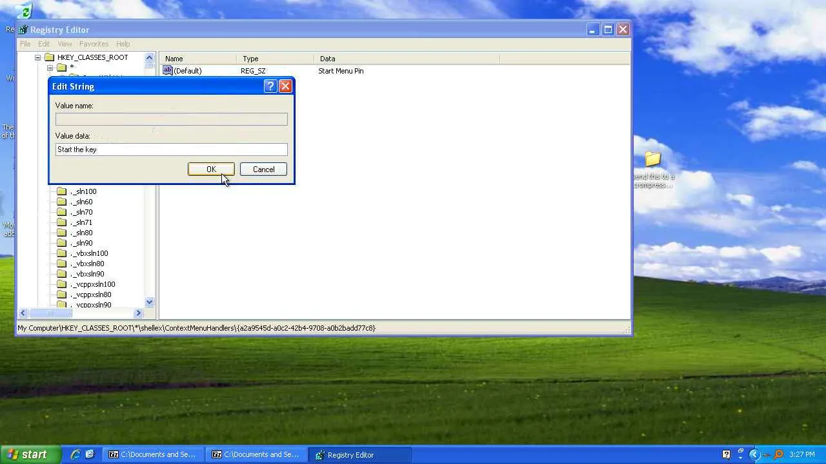The width and height of the screenshot is (826, 464).
Task: Click the tree pane horizontal scrollbar thumb
Action: [x=50, y=313]
